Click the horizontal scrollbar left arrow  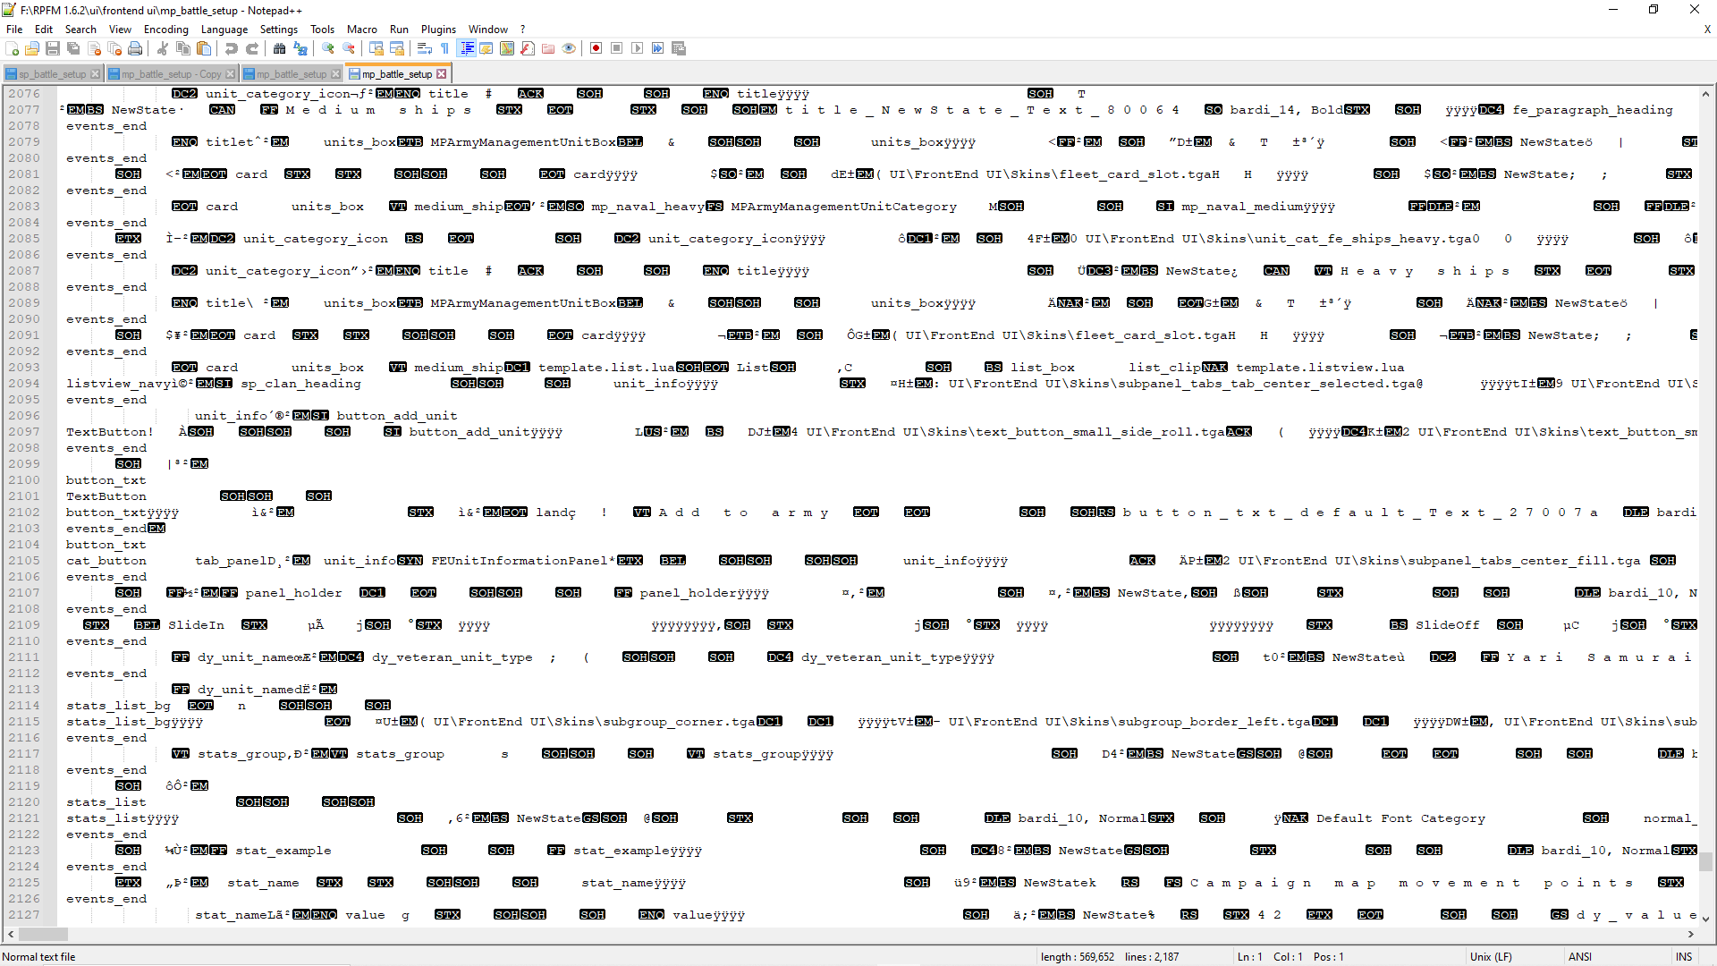(11, 934)
